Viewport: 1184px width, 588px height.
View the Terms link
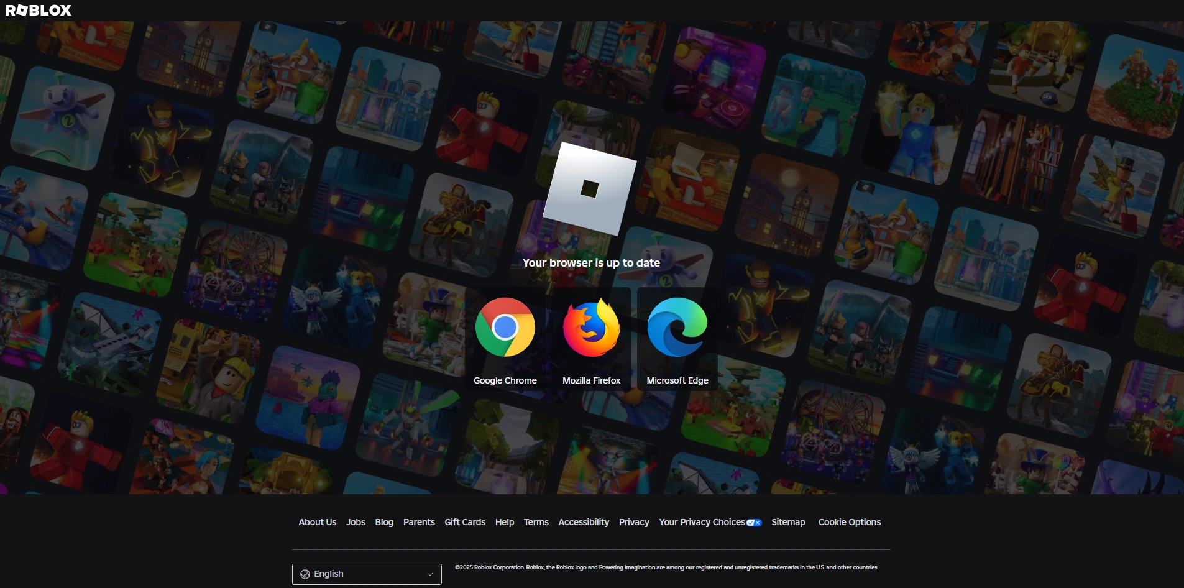(x=536, y=522)
